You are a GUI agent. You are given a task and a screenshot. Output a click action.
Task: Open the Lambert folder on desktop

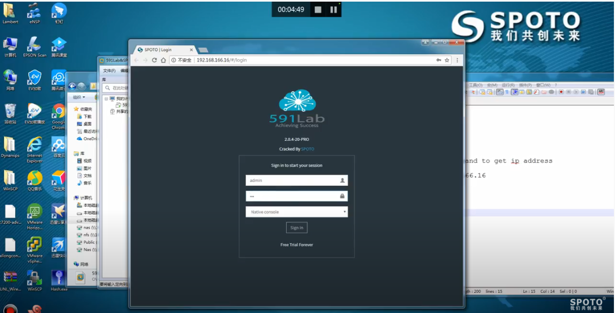click(10, 14)
